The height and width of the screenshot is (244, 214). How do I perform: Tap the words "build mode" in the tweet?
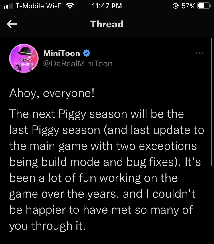pyautogui.click(x=75, y=162)
